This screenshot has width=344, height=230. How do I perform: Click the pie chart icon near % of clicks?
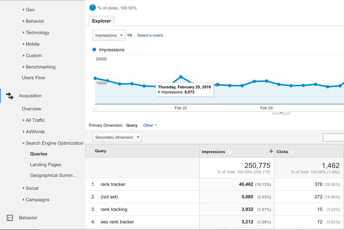click(x=92, y=8)
